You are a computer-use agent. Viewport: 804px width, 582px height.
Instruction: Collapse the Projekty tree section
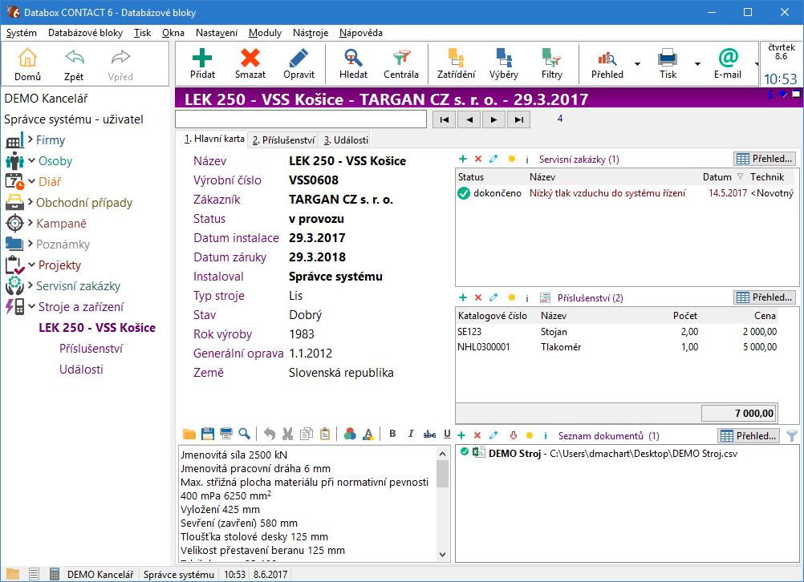point(32,265)
